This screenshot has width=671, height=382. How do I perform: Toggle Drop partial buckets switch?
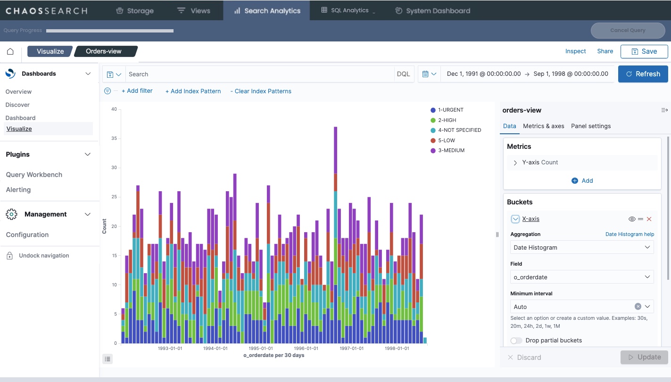[516, 341]
